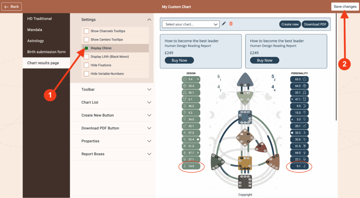Click the preview panel vertical scrollbar
Viewport: 360px width, 198px height.
(x=336, y=67)
